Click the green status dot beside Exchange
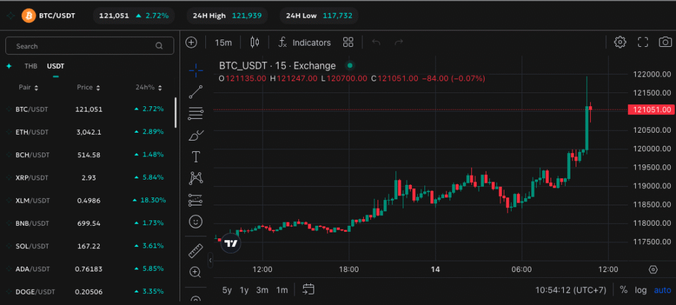 click(x=350, y=65)
